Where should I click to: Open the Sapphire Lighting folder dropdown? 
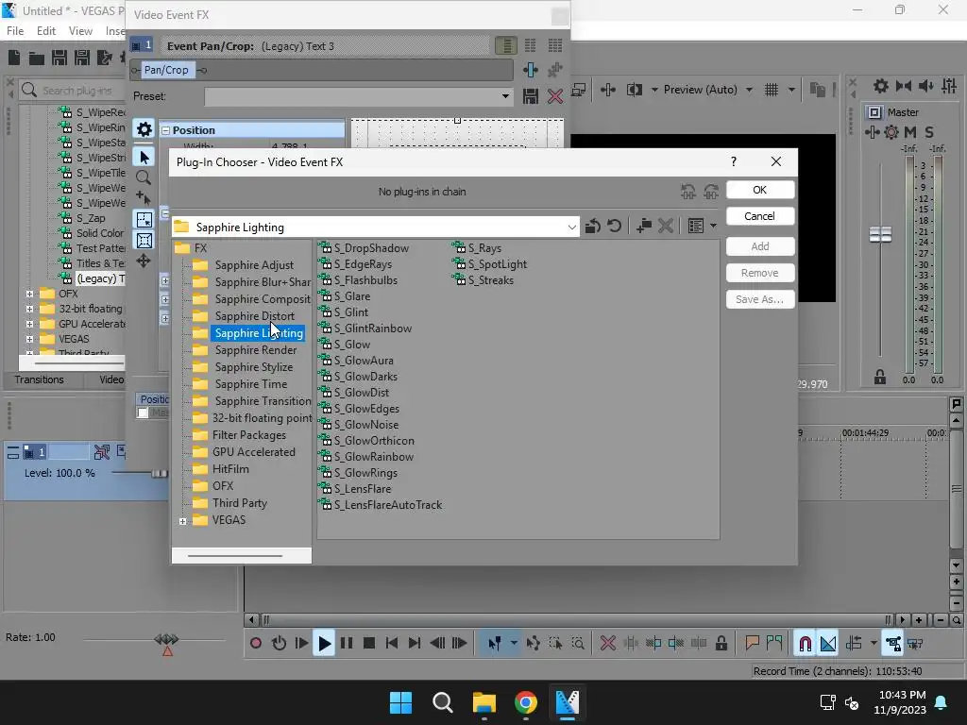pyautogui.click(x=571, y=228)
